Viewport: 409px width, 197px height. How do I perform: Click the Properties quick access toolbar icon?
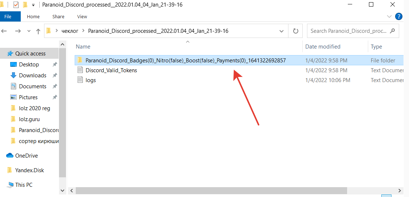pyautogui.click(x=16, y=5)
